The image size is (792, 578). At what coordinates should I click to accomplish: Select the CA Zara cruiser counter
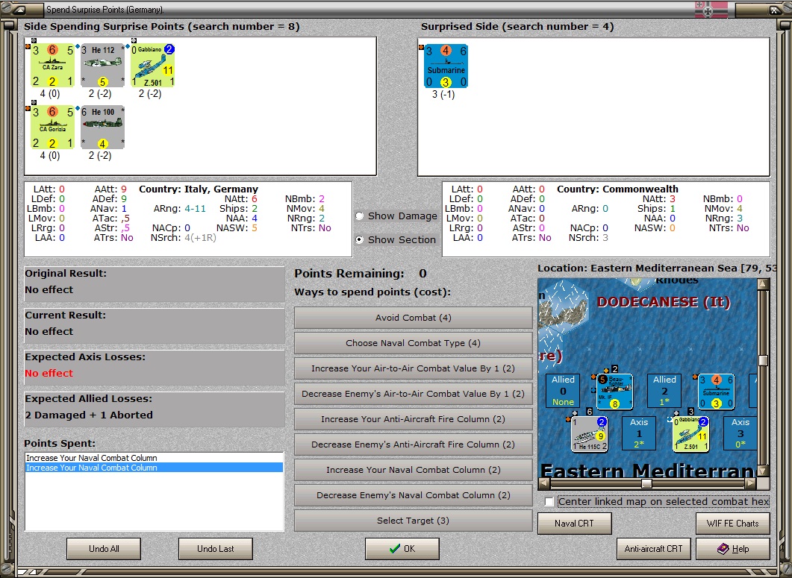tap(52, 66)
